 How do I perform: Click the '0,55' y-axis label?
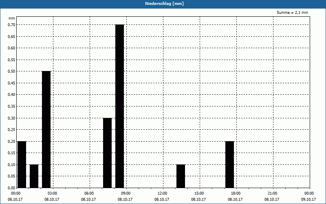point(11,60)
